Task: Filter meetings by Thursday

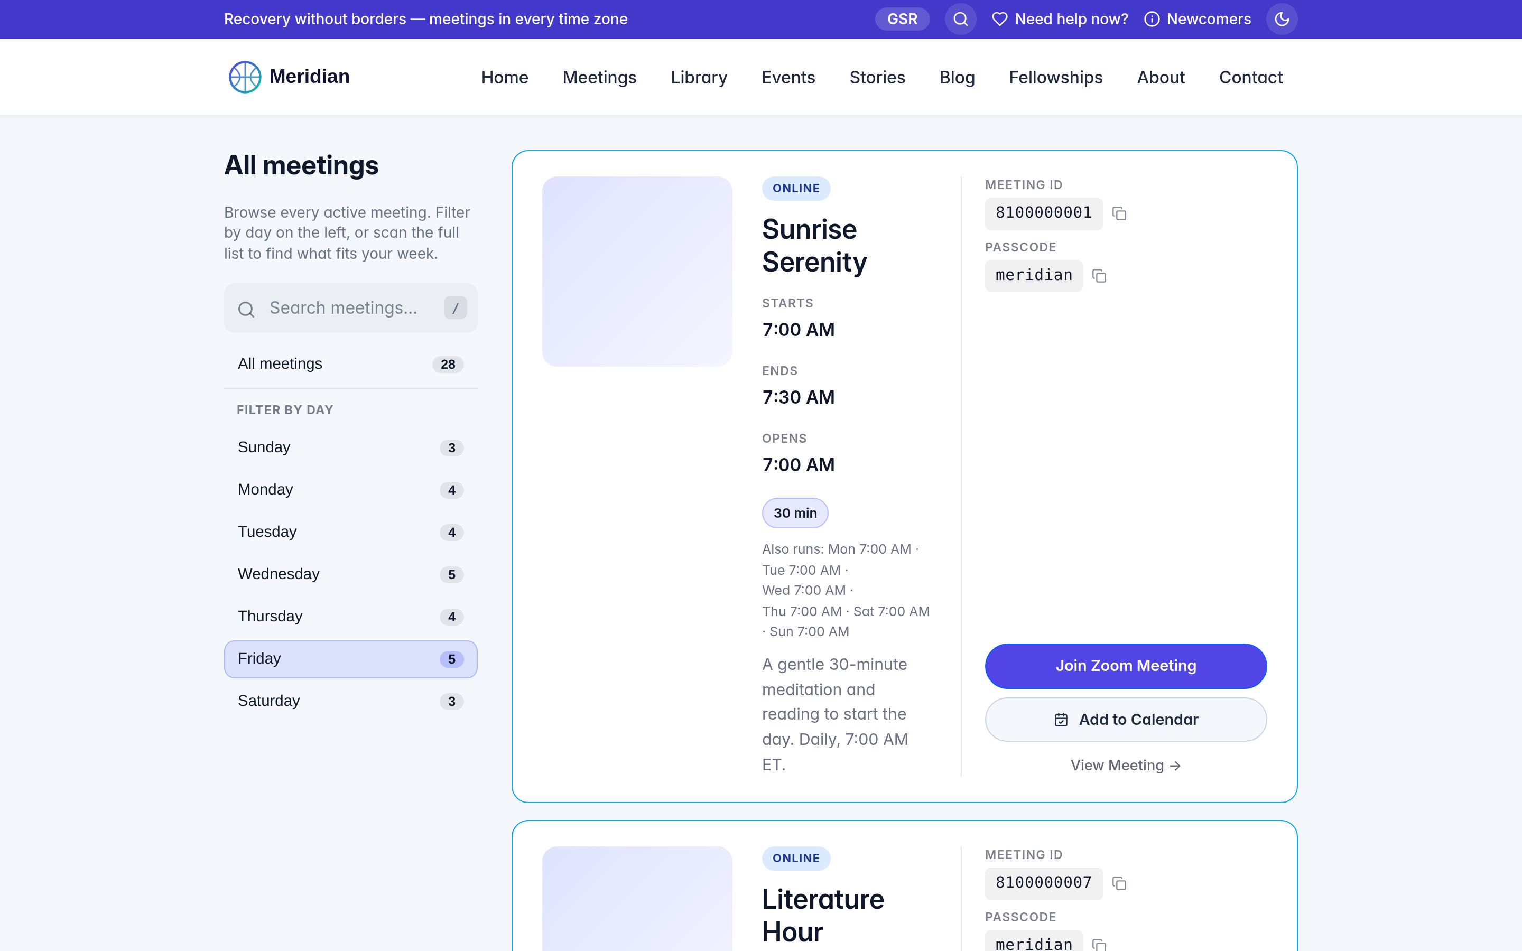Action: point(350,617)
